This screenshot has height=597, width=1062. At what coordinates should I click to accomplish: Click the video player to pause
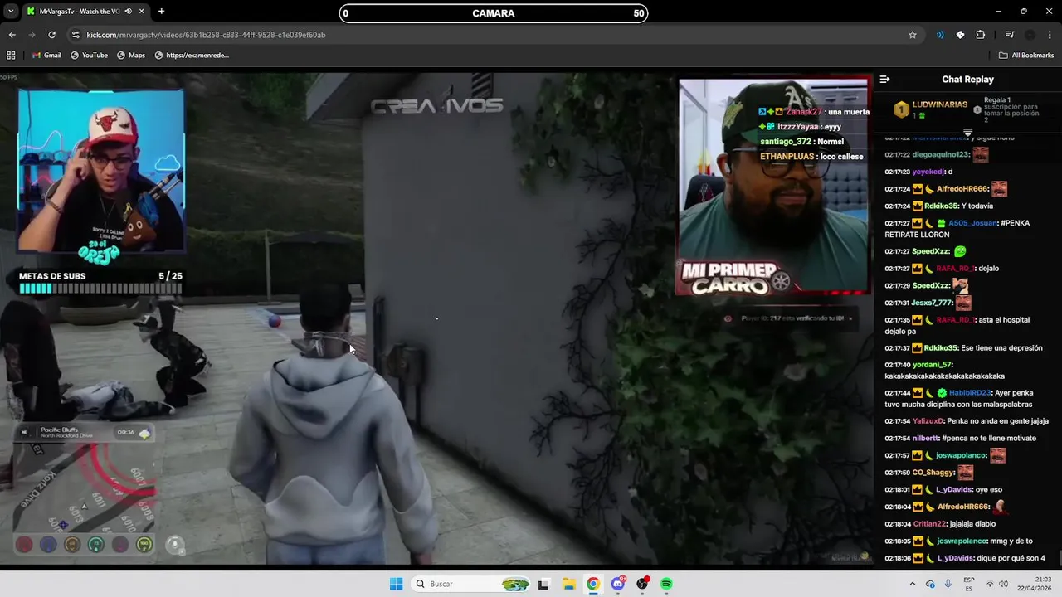click(x=436, y=318)
